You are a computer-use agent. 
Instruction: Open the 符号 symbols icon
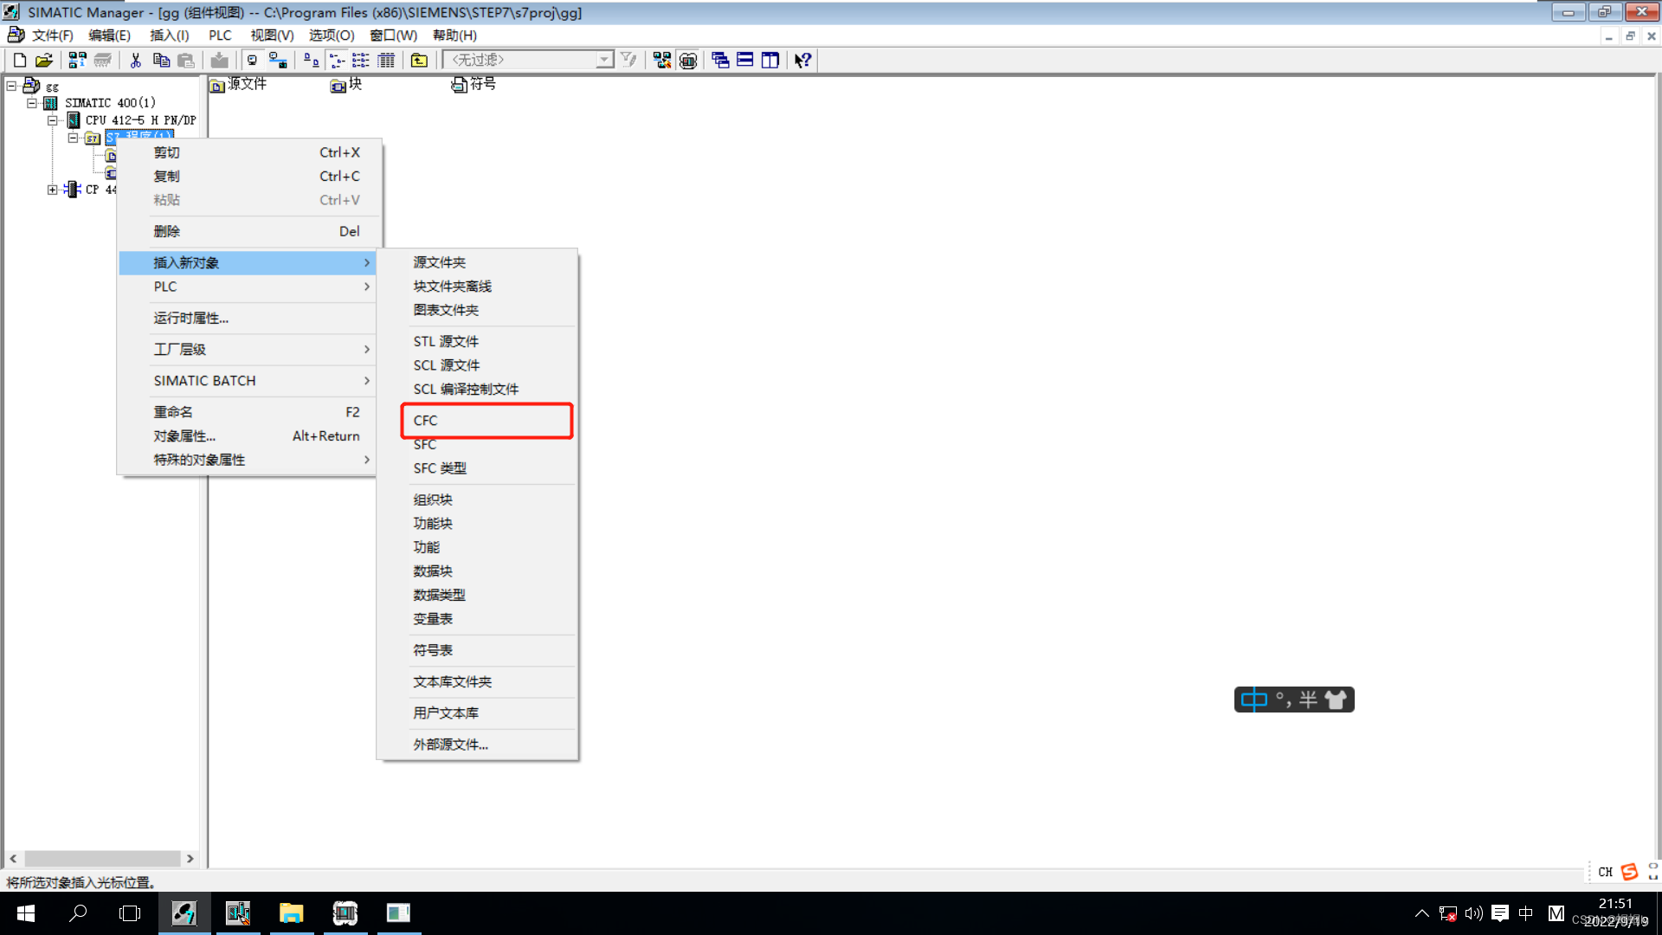[460, 85]
